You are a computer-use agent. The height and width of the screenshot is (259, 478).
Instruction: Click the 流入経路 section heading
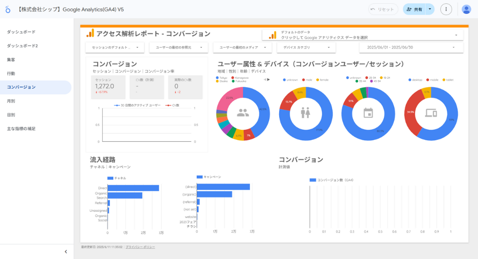[103, 160]
